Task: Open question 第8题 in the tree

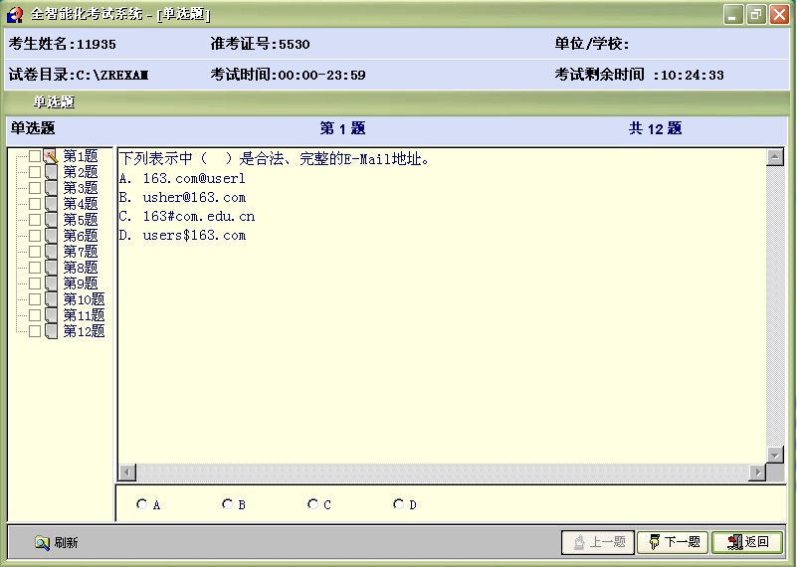Action: point(81,268)
